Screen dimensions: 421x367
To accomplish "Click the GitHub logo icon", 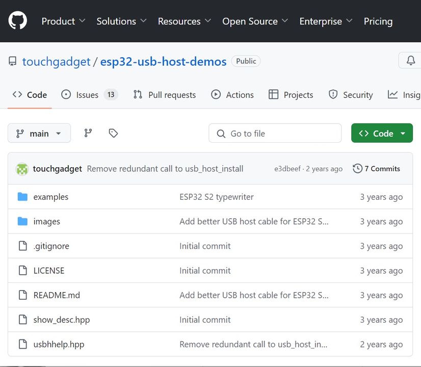I will 18,21.
